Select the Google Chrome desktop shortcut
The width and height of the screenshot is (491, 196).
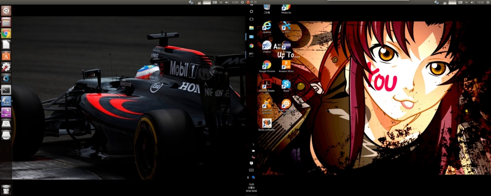pos(267,66)
